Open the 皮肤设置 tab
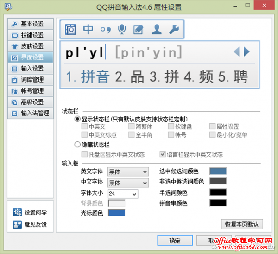The image size is (278, 254). [30, 46]
